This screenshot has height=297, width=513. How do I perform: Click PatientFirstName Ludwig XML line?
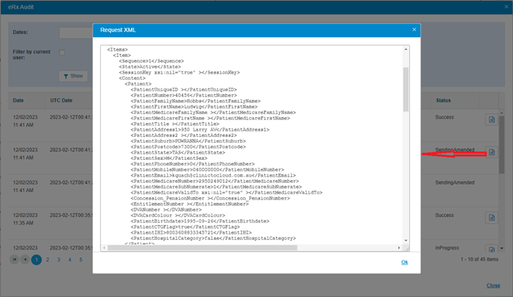point(194,106)
